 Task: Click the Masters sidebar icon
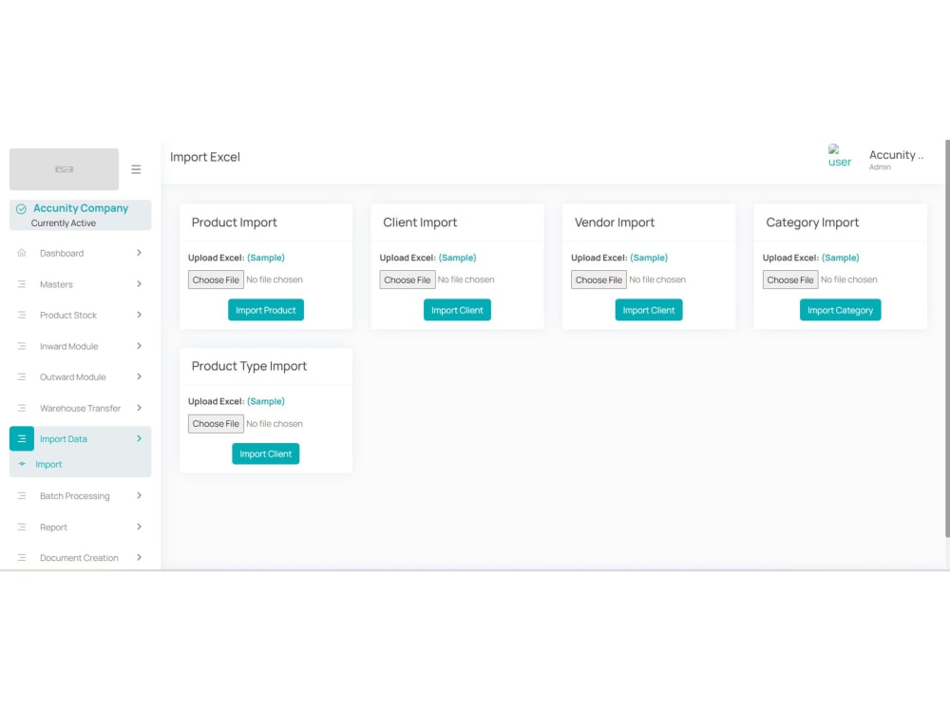pos(21,283)
